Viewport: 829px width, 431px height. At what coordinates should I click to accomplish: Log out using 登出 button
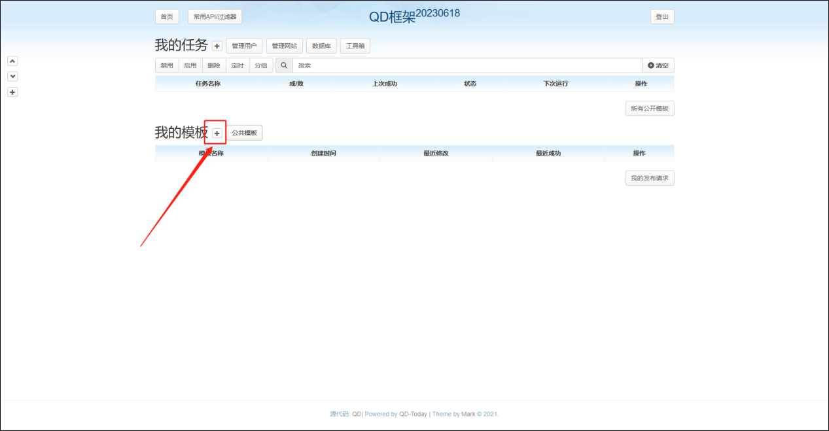(x=662, y=17)
